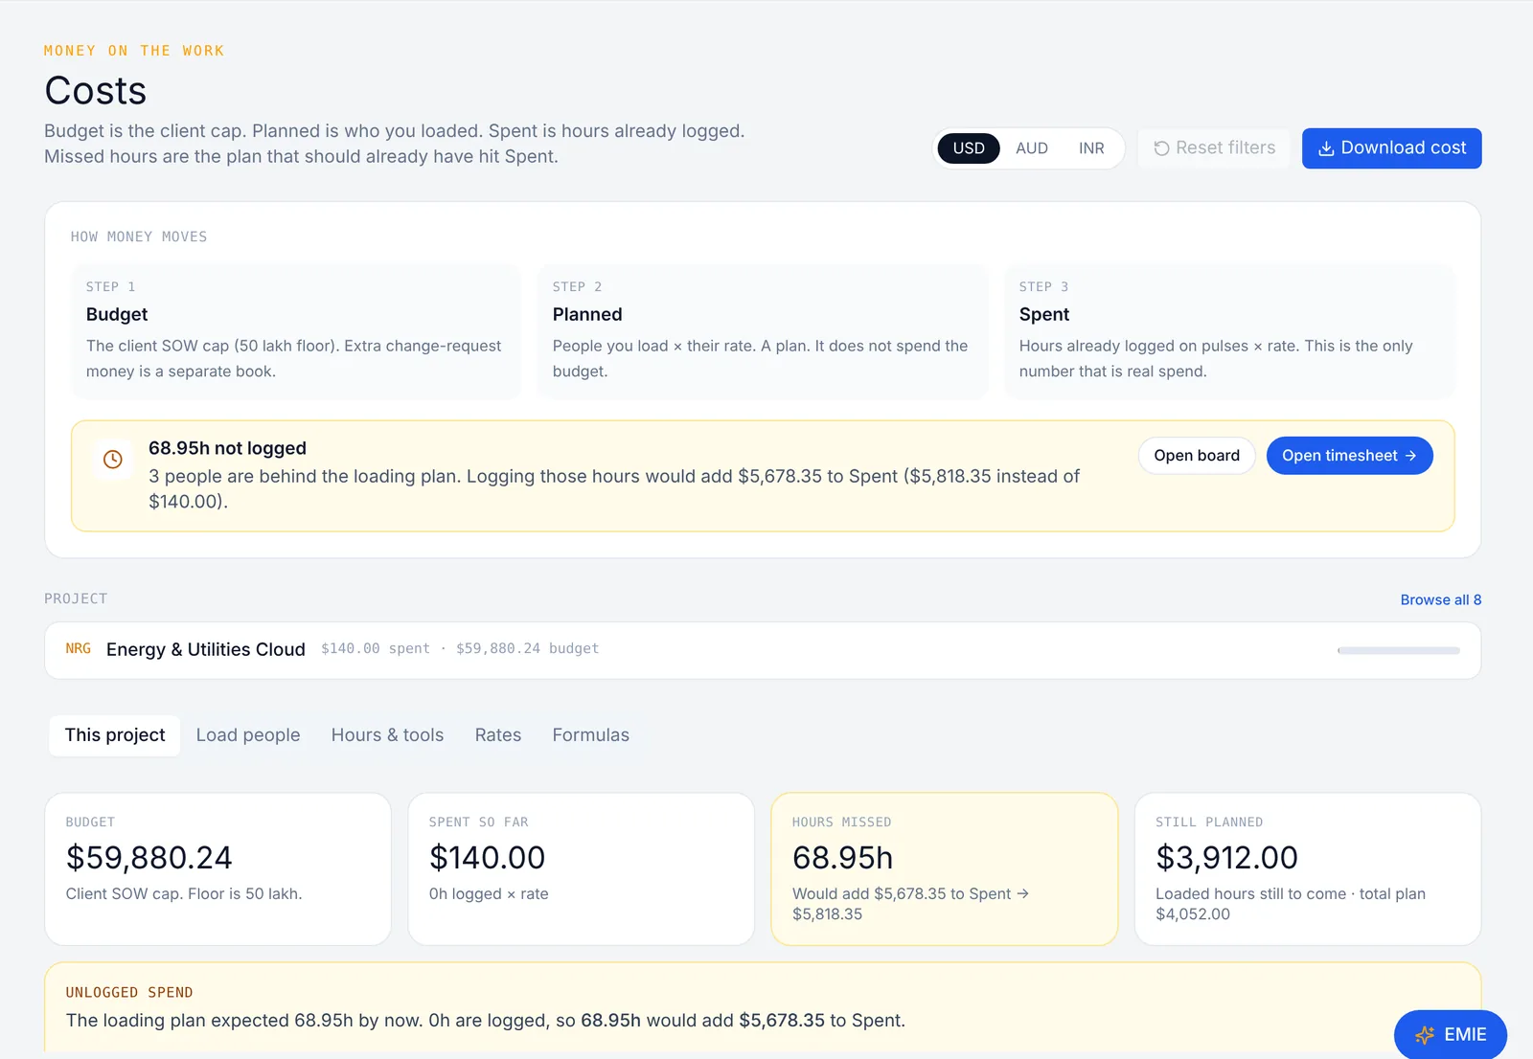Click the Spent so far $140.00 card
Screen dimensions: 1533x1059
tap(581, 869)
